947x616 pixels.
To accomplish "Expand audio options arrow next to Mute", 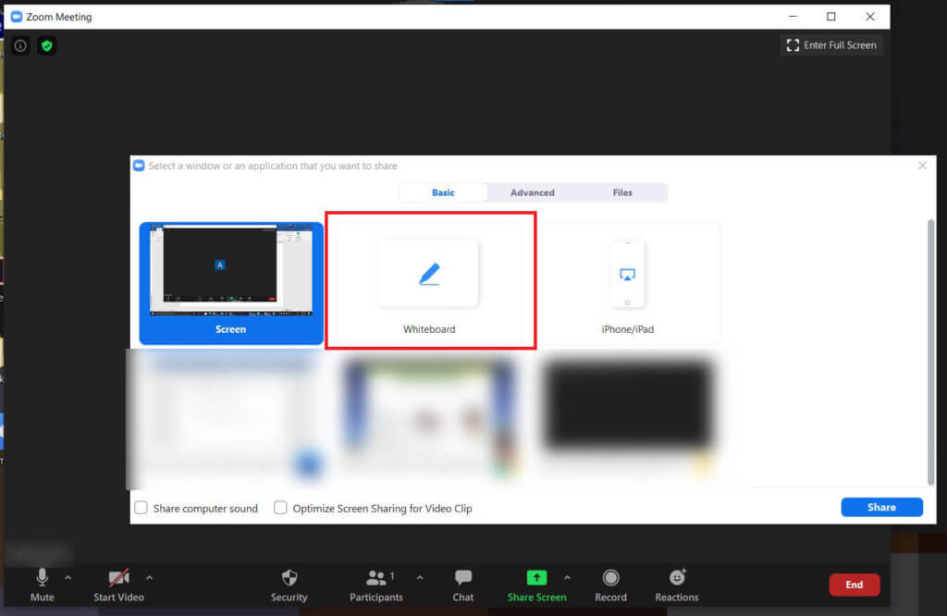I will pos(68,578).
